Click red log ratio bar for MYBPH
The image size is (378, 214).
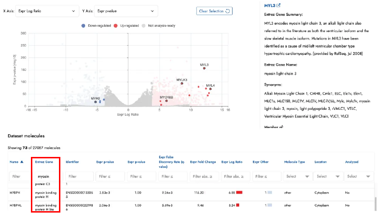239,192
